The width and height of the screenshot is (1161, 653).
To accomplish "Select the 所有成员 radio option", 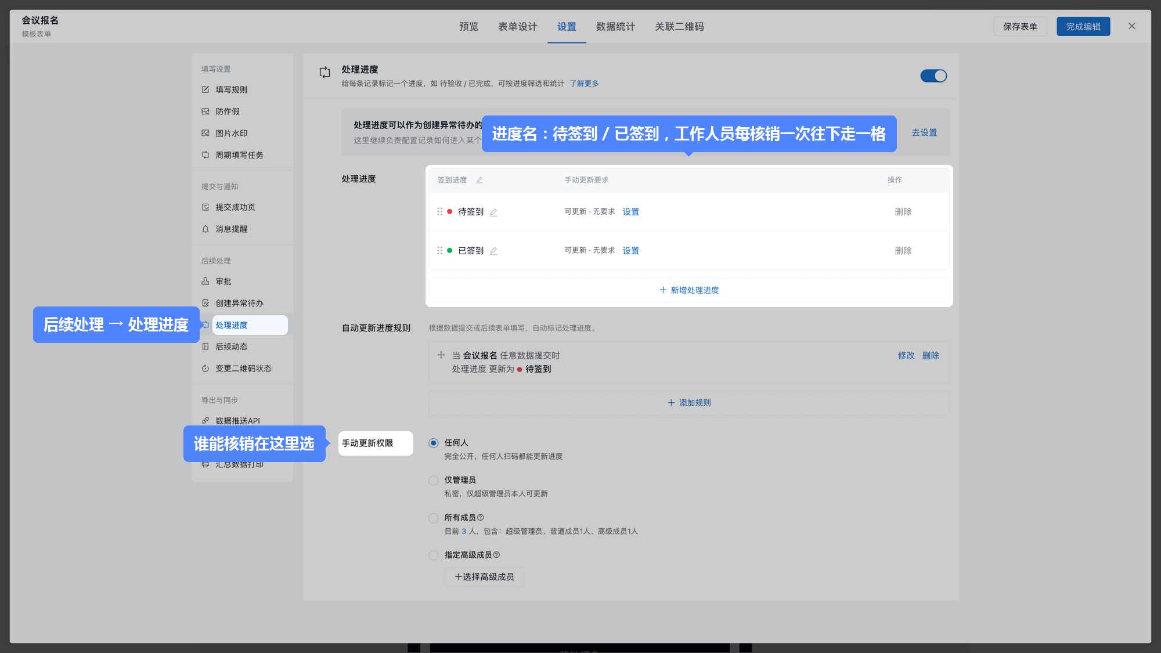I will coord(433,518).
